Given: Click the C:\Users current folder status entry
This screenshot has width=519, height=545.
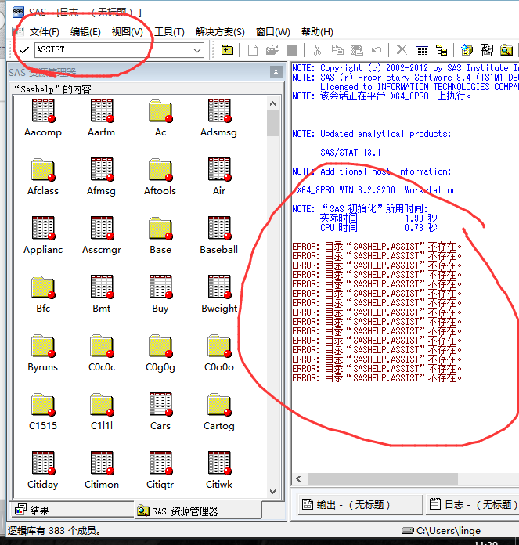Looking at the screenshot, I should point(442,531).
